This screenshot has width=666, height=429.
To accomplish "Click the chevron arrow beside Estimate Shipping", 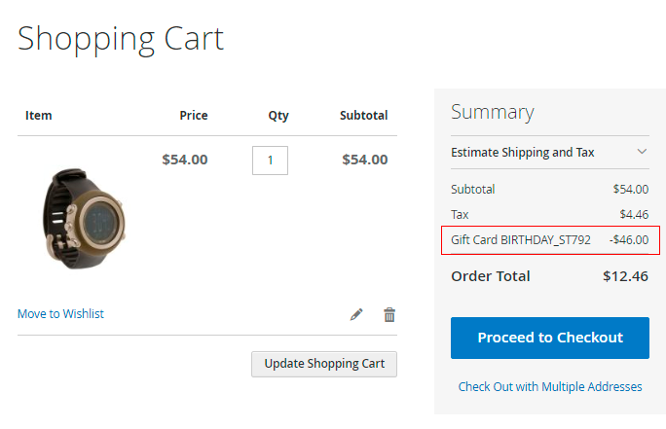I will click(642, 152).
